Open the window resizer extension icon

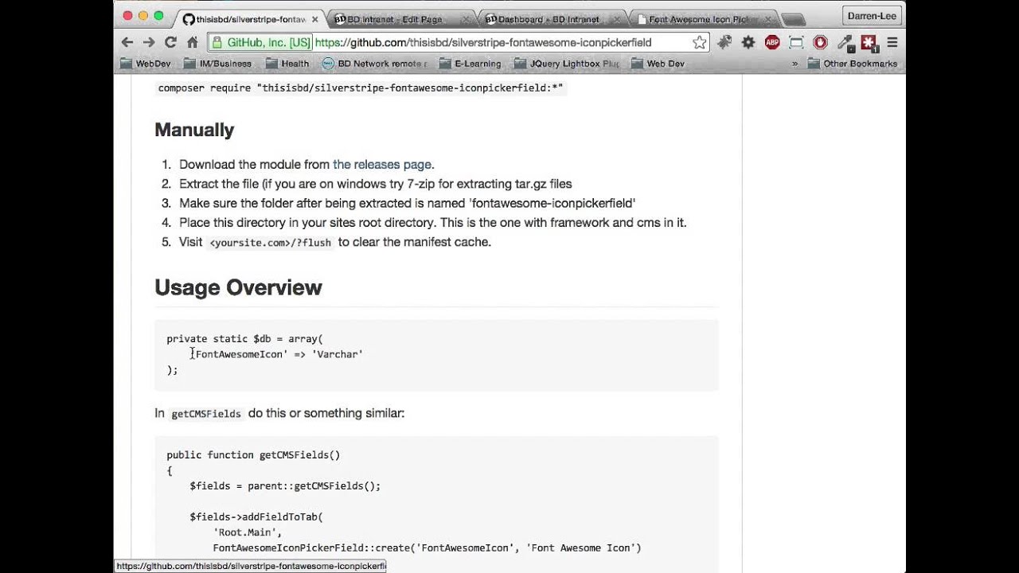coord(796,42)
